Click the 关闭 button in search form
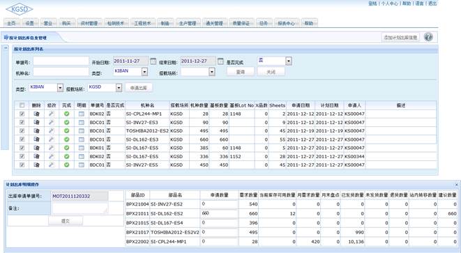Image resolution: width=461 pixels, height=253 pixels. 271,72
